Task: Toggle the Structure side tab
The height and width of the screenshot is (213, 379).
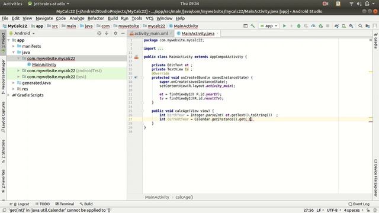Action: tap(3, 151)
